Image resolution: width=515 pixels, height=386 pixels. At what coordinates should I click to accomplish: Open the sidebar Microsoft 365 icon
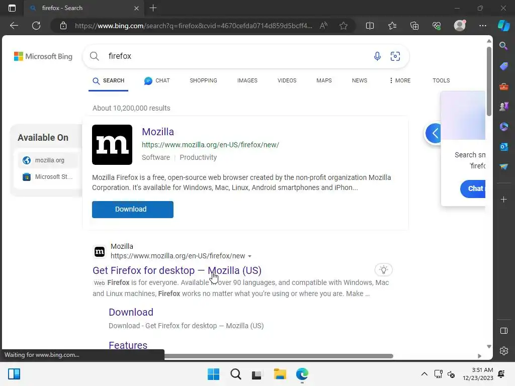pyautogui.click(x=503, y=127)
